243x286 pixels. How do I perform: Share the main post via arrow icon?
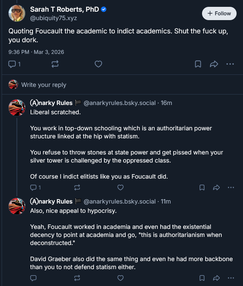pyautogui.click(x=214, y=64)
